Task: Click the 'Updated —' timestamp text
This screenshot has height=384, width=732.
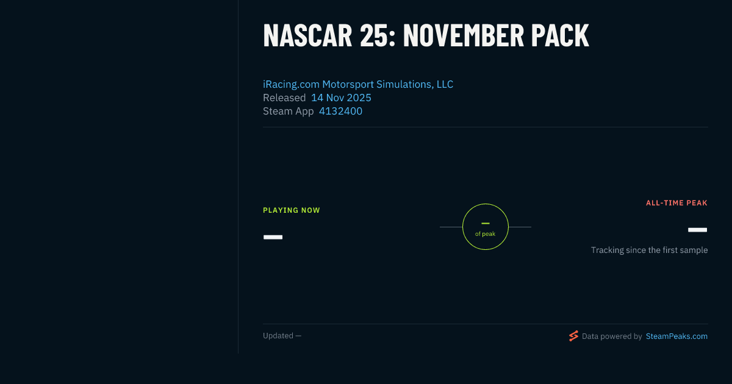Action: [282, 336]
